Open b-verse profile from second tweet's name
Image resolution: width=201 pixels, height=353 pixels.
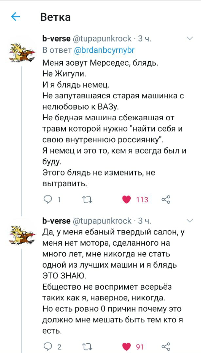(56, 220)
